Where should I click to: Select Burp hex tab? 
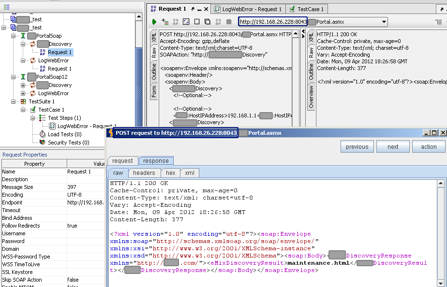(171, 173)
